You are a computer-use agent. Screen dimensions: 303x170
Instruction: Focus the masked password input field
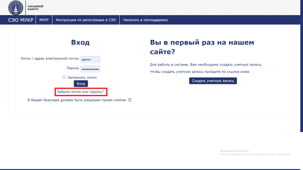tap(90, 69)
